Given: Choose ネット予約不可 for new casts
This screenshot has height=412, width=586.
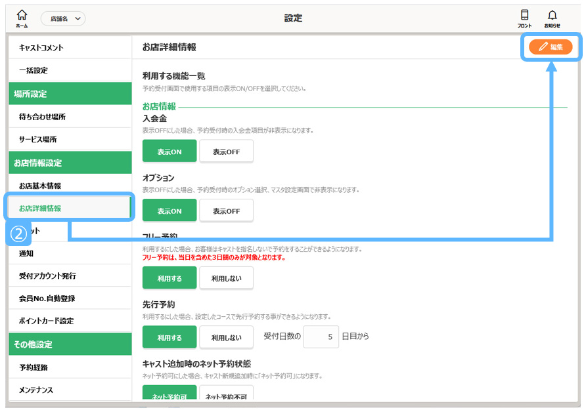Looking at the screenshot, I should 226,396.
